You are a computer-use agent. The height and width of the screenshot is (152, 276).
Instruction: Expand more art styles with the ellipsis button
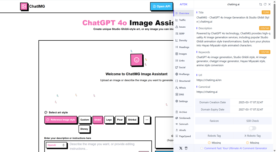(147, 120)
